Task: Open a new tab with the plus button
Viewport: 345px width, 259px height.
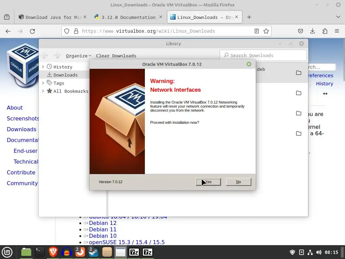Action: [249, 17]
